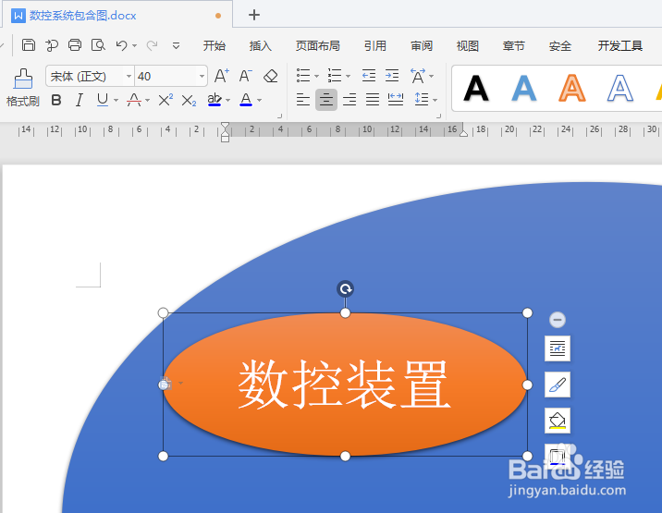Click the shape style brush icon
Screen dimensions: 662x513
coord(558,385)
